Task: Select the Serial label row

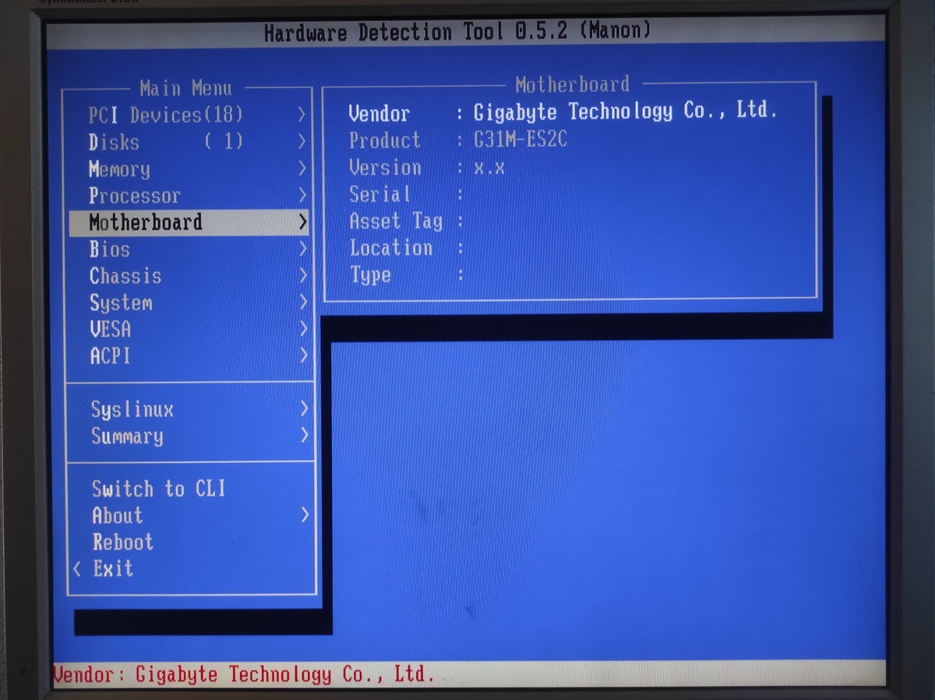Action: coord(379,194)
